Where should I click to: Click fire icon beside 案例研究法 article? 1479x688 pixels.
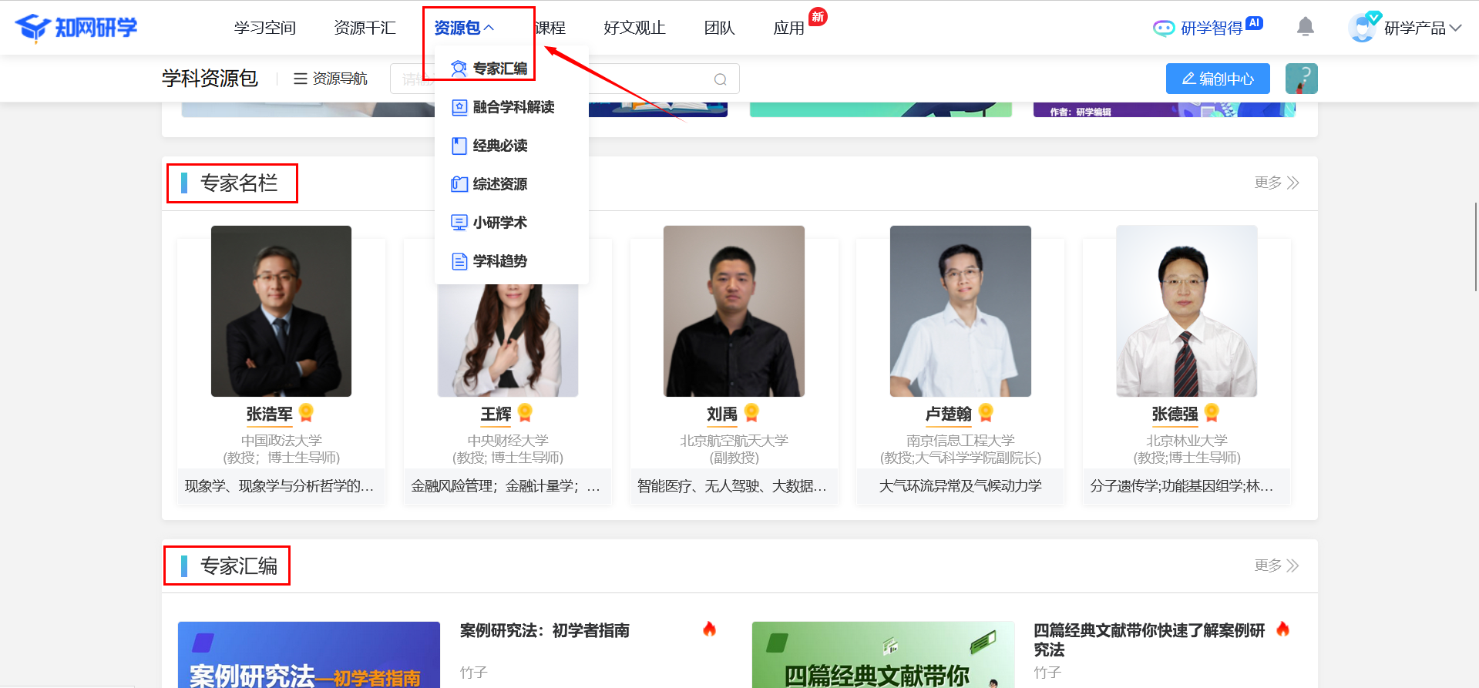(x=709, y=629)
